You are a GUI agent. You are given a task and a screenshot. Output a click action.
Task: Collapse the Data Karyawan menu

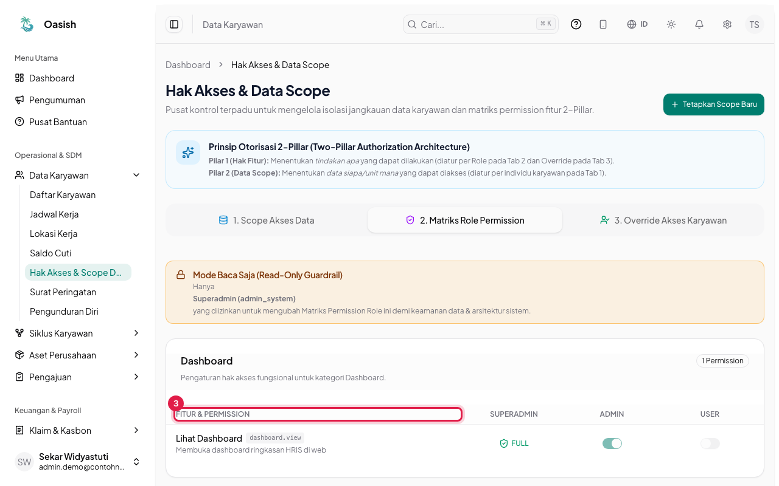[78, 176]
